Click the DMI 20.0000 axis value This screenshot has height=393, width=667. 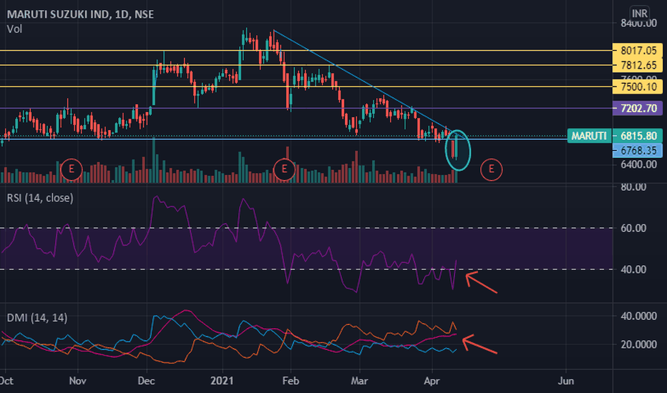tap(638, 344)
